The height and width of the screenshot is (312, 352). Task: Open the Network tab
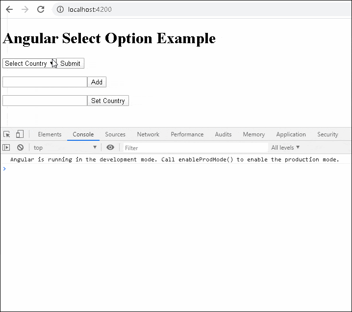point(148,134)
